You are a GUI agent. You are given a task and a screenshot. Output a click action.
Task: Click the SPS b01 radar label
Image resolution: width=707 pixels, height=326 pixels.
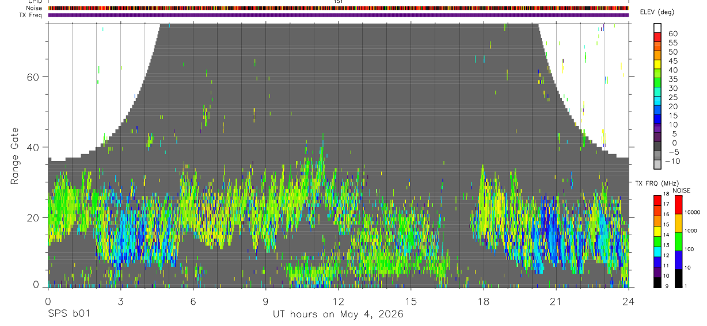[68, 315]
